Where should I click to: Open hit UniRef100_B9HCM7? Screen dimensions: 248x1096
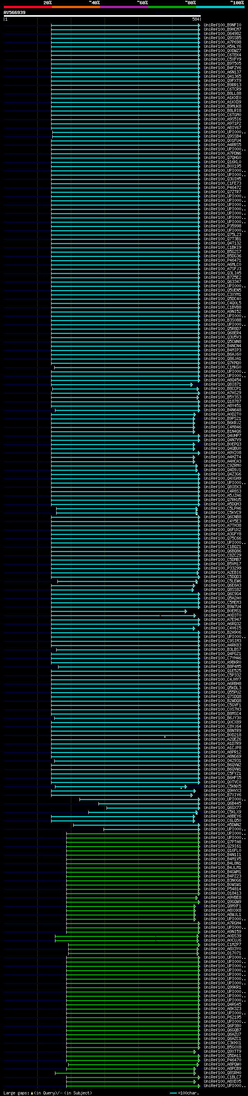click(222, 30)
